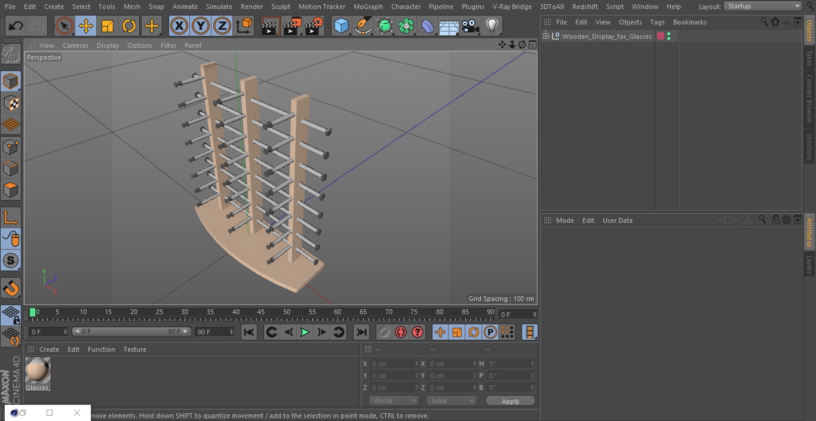The height and width of the screenshot is (421, 816).
Task: Click the preview range slider bar
Action: pos(131,331)
